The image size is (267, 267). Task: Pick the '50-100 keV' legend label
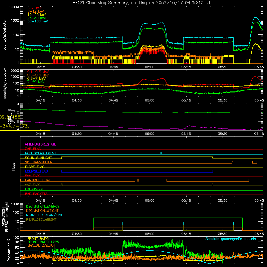pyautogui.click(x=38, y=21)
